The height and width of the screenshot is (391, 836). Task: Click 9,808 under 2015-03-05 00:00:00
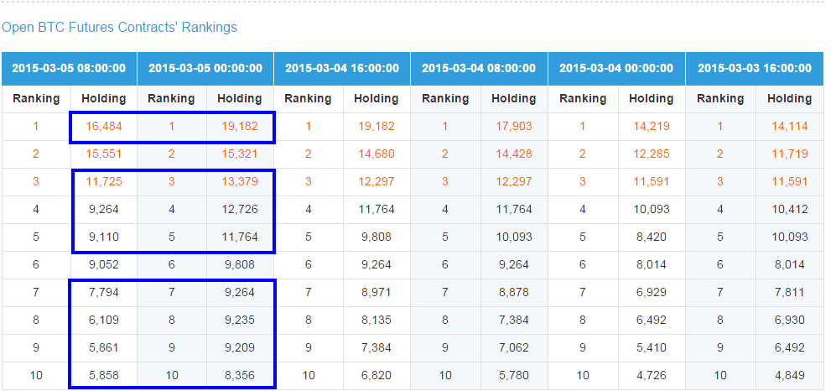coord(239,264)
